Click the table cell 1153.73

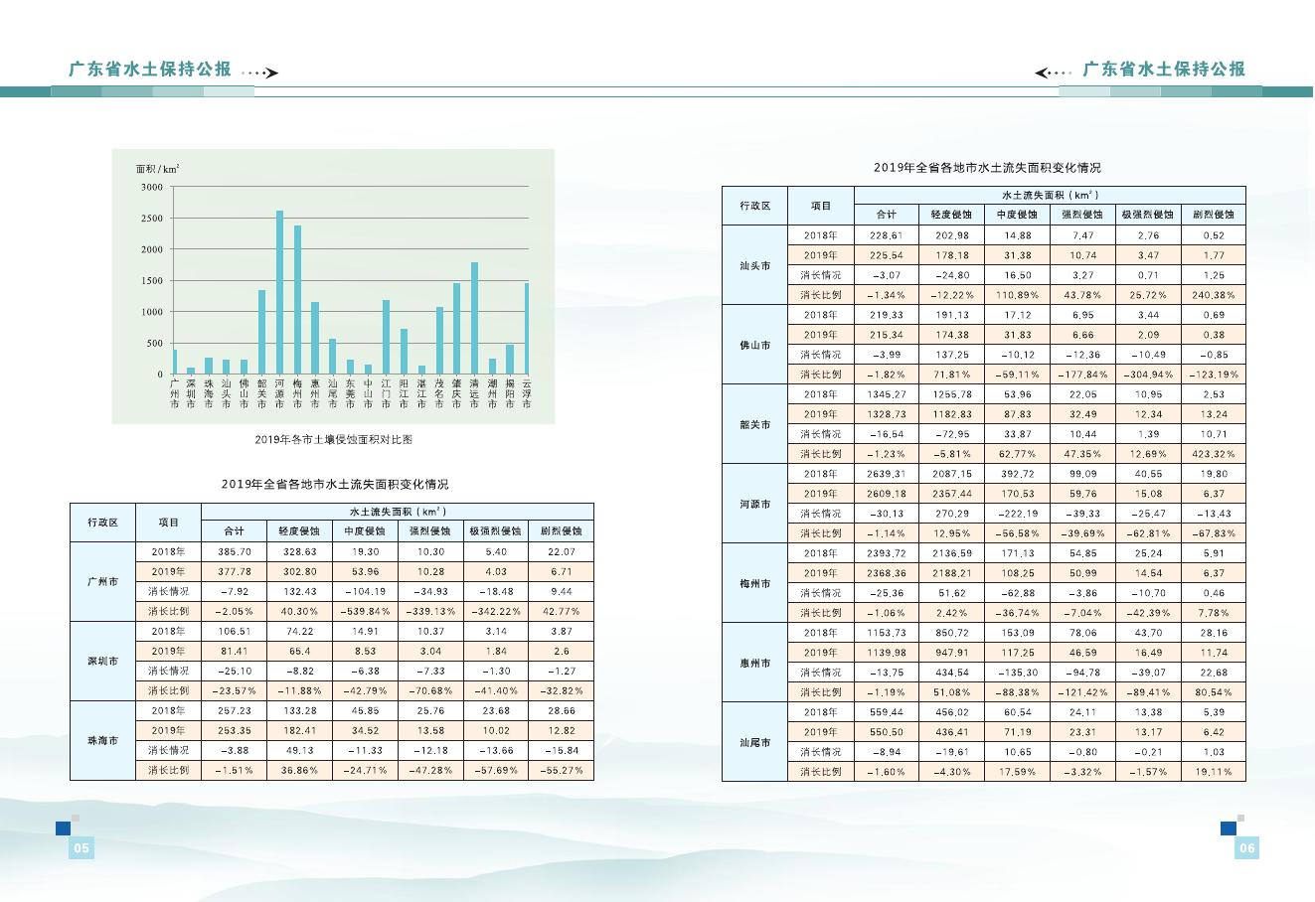click(x=886, y=633)
